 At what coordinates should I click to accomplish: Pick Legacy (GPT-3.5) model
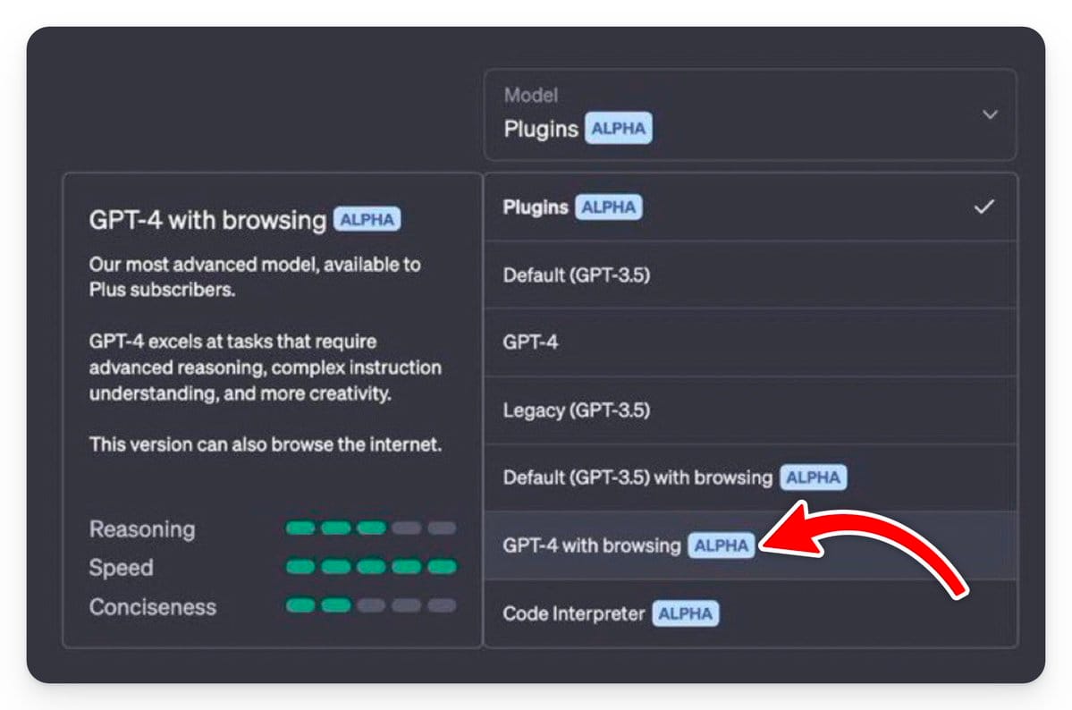(751, 410)
